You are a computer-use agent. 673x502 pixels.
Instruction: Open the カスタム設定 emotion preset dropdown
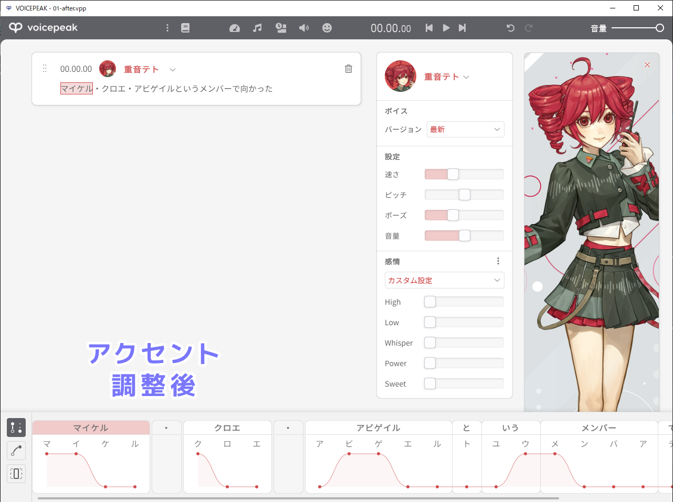point(445,280)
